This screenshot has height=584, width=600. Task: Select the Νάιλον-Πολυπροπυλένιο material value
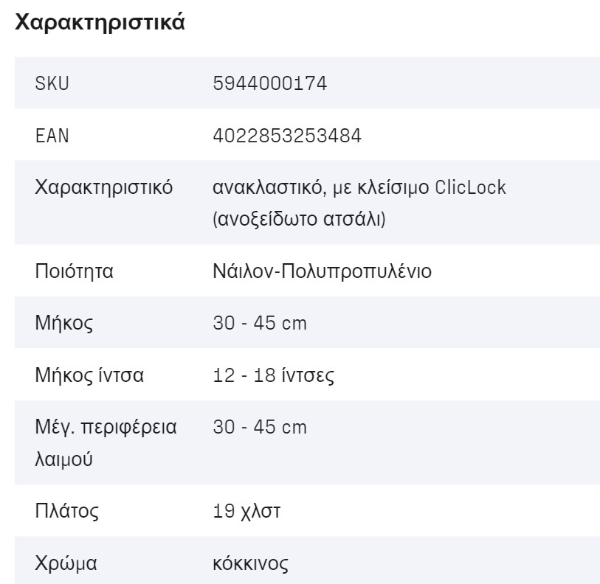(x=322, y=271)
